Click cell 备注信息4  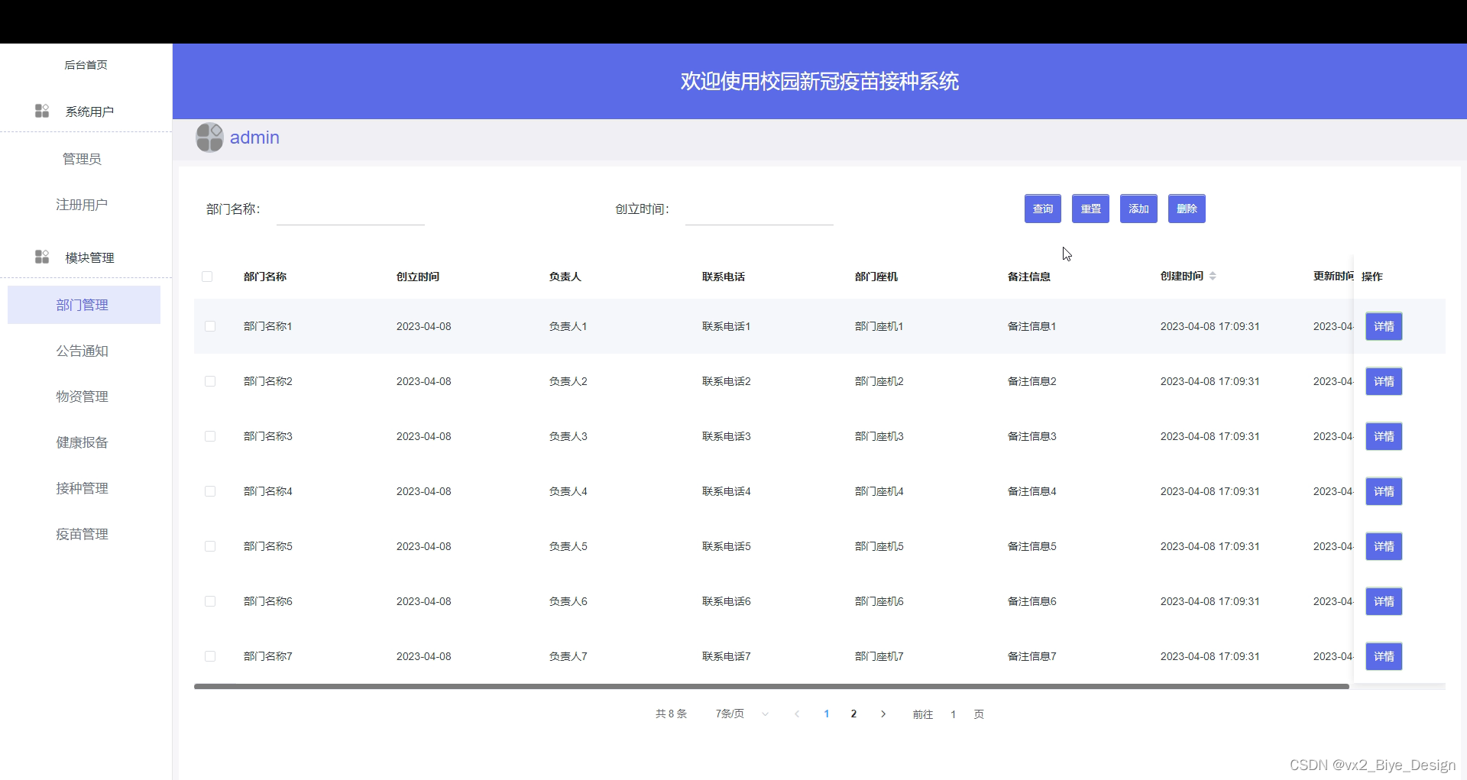click(1032, 491)
